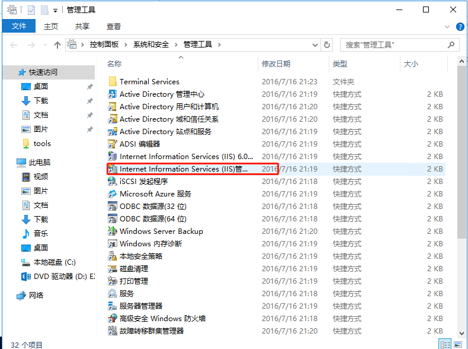The height and width of the screenshot is (349, 468).
Task: Click the 服务 gear icon
Action: coord(113,293)
